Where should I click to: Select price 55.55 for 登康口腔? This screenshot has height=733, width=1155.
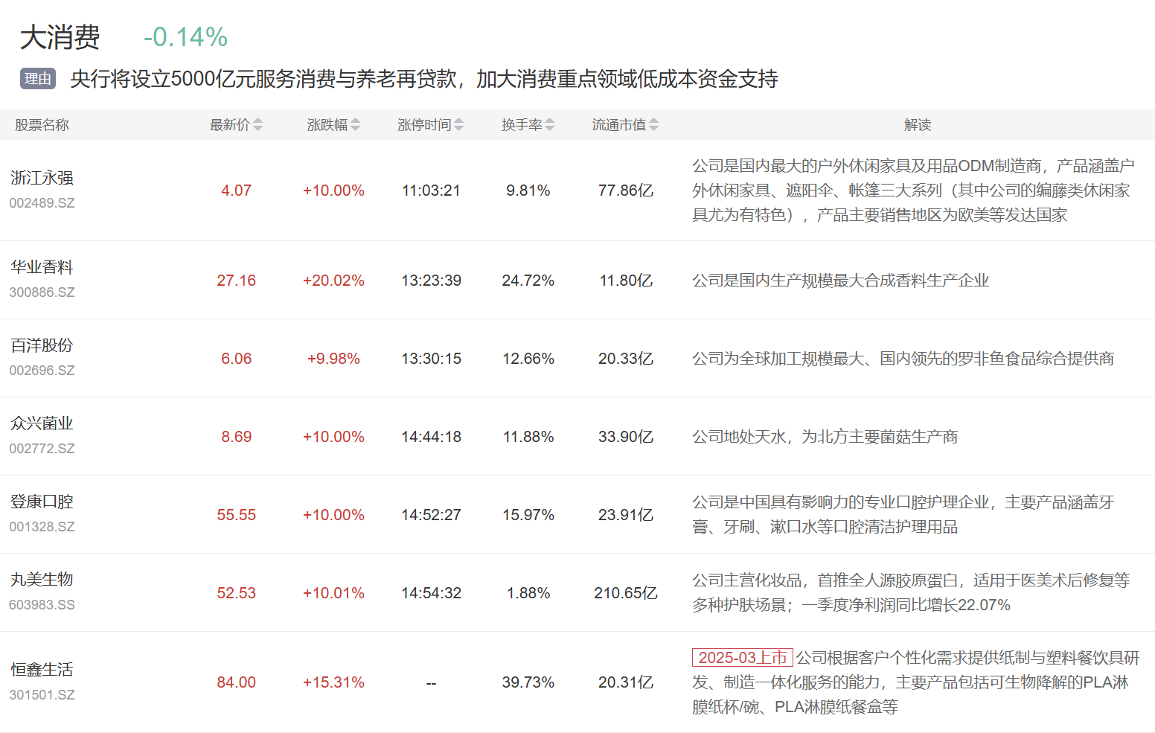pyautogui.click(x=236, y=515)
